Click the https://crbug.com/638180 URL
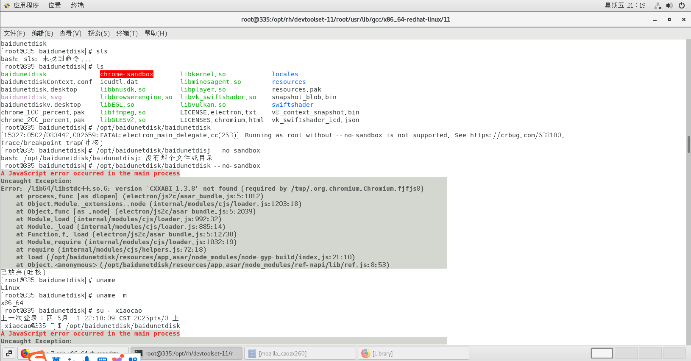This screenshot has height=361, width=691. tap(516, 135)
